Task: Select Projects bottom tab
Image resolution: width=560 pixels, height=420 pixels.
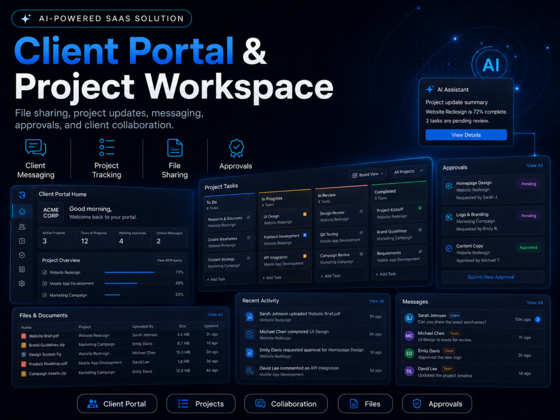Action: click(x=201, y=404)
